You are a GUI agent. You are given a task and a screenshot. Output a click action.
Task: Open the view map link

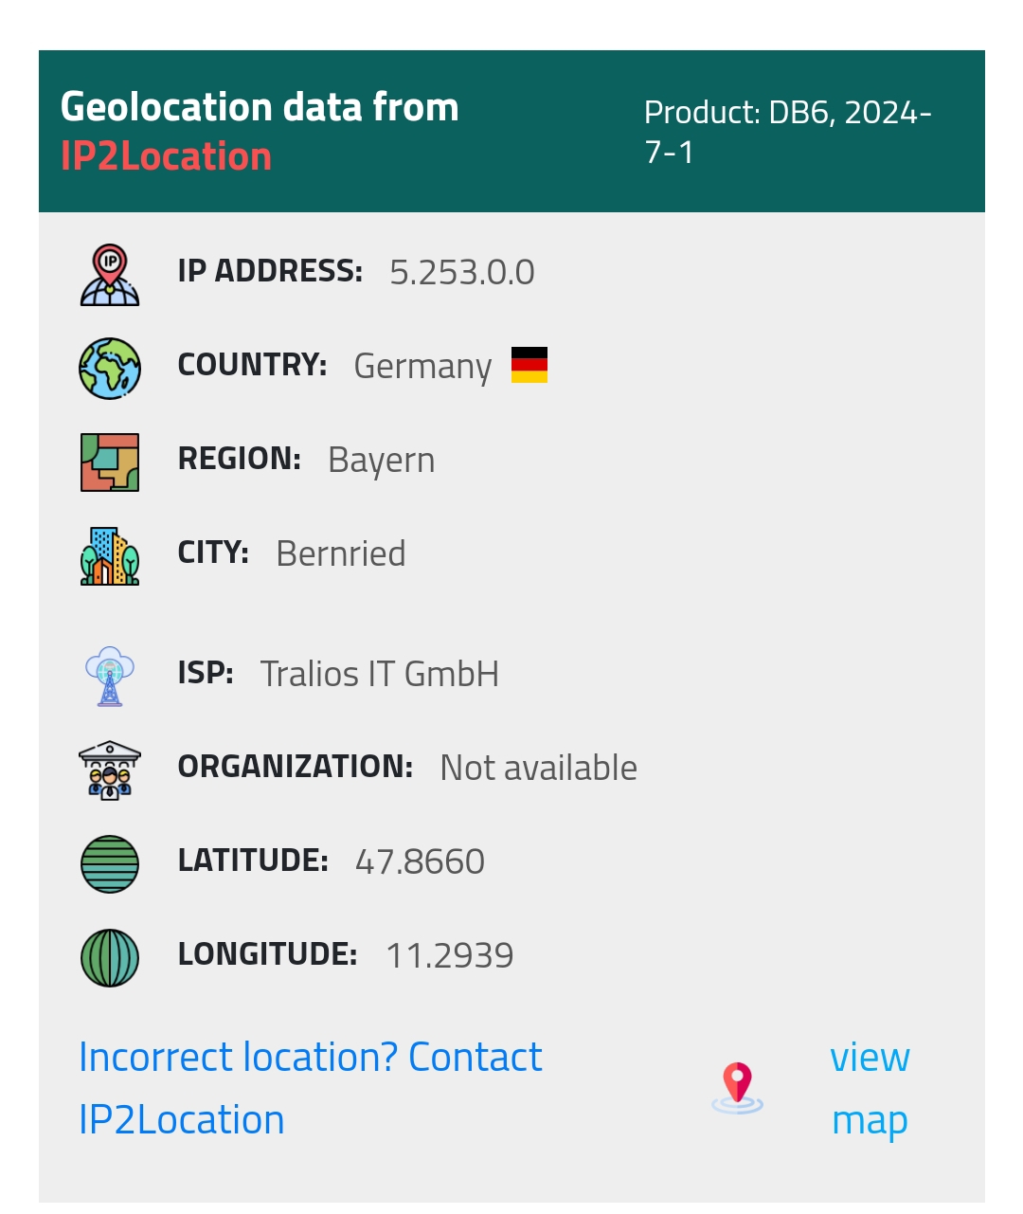tap(870, 1088)
